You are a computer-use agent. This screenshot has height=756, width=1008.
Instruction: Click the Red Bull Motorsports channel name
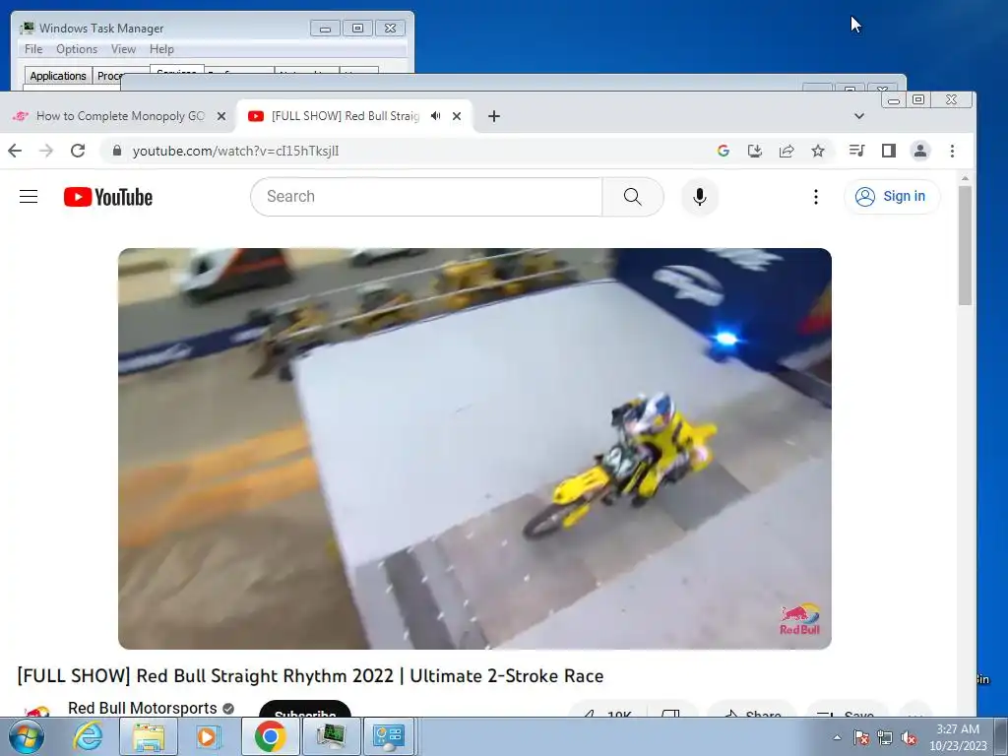click(x=142, y=708)
